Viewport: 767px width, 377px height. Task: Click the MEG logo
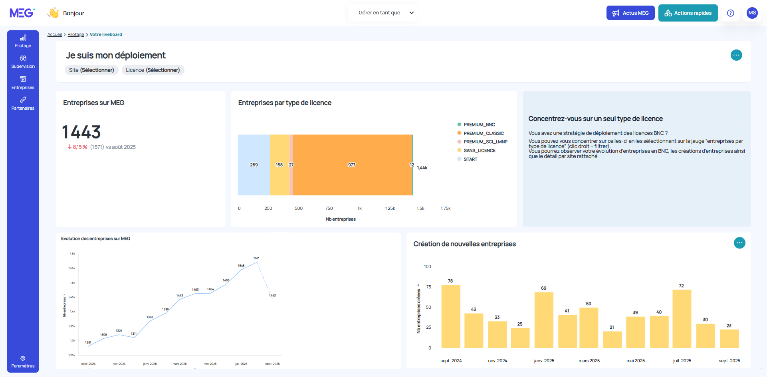coord(22,13)
